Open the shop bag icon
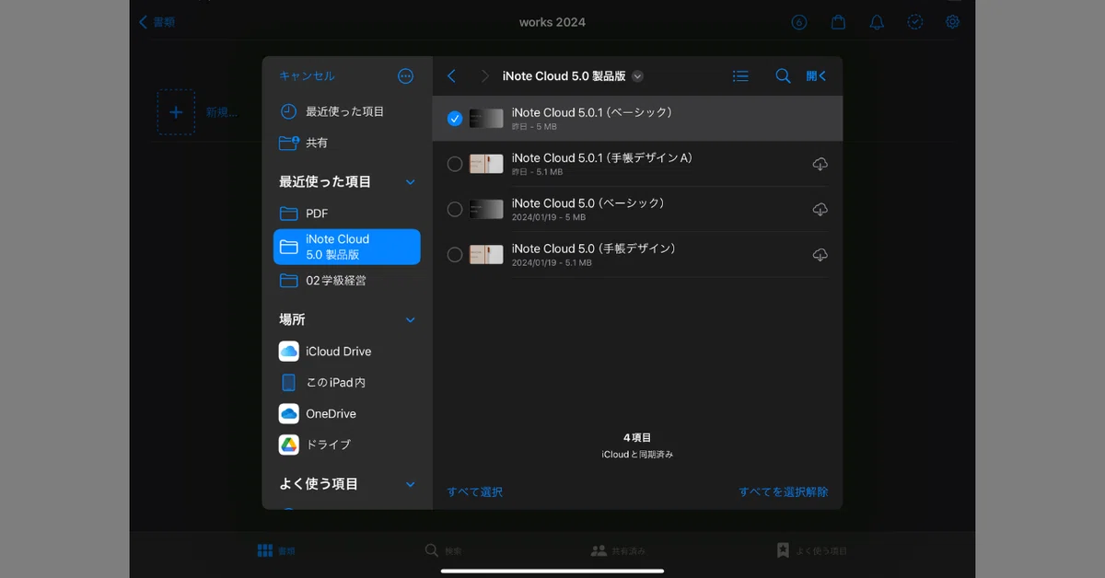 [838, 22]
